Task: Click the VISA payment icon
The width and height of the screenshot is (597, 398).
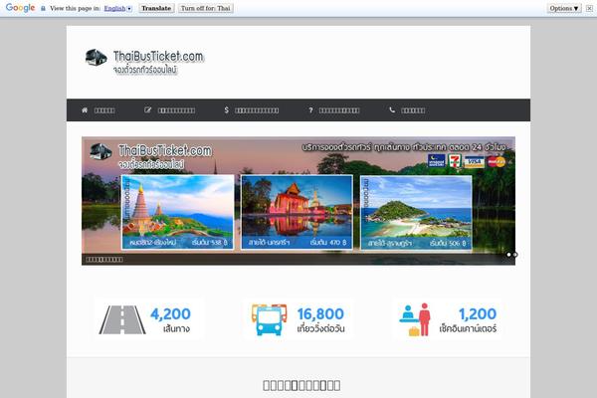Action: (475, 161)
